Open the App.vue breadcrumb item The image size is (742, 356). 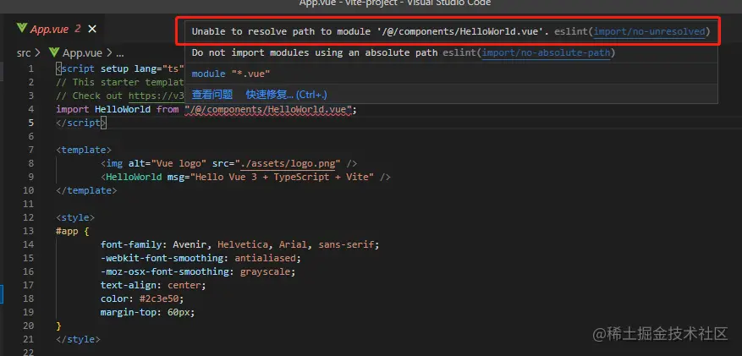coord(82,52)
